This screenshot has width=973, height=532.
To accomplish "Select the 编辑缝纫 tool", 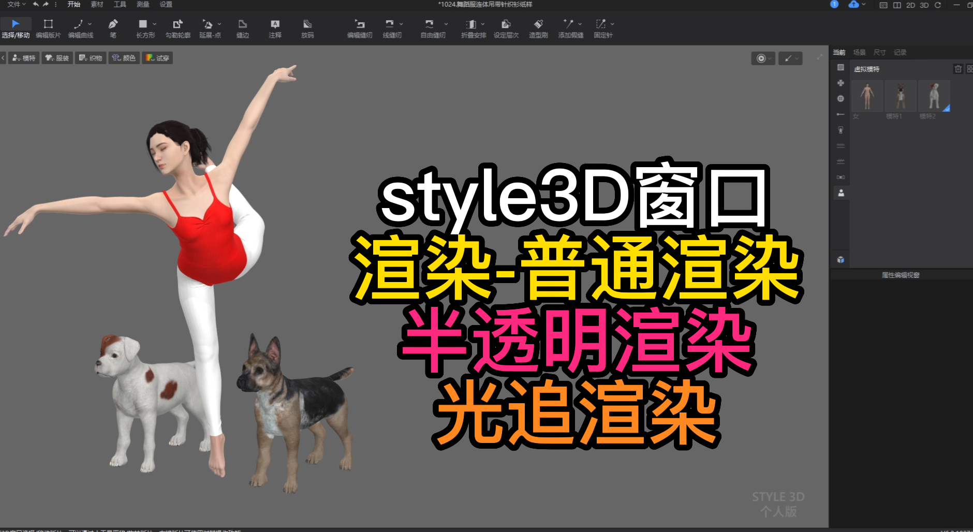I will tap(360, 28).
